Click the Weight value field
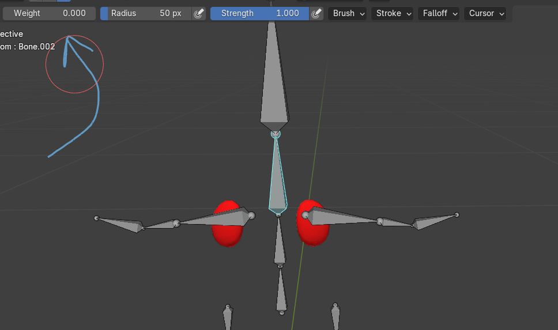558x330 pixels. (49, 13)
